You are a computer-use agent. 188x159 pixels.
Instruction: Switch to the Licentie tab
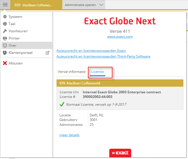click(x=97, y=72)
